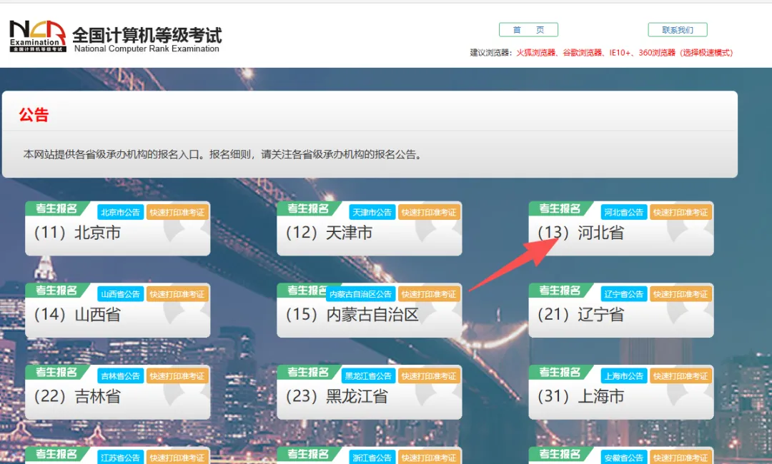Open 考生报名 for 吉林省
The image size is (772, 464).
click(x=56, y=373)
